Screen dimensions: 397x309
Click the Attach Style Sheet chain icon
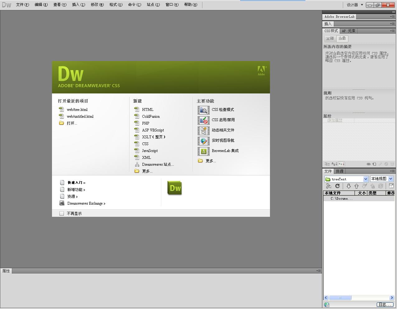(x=368, y=164)
